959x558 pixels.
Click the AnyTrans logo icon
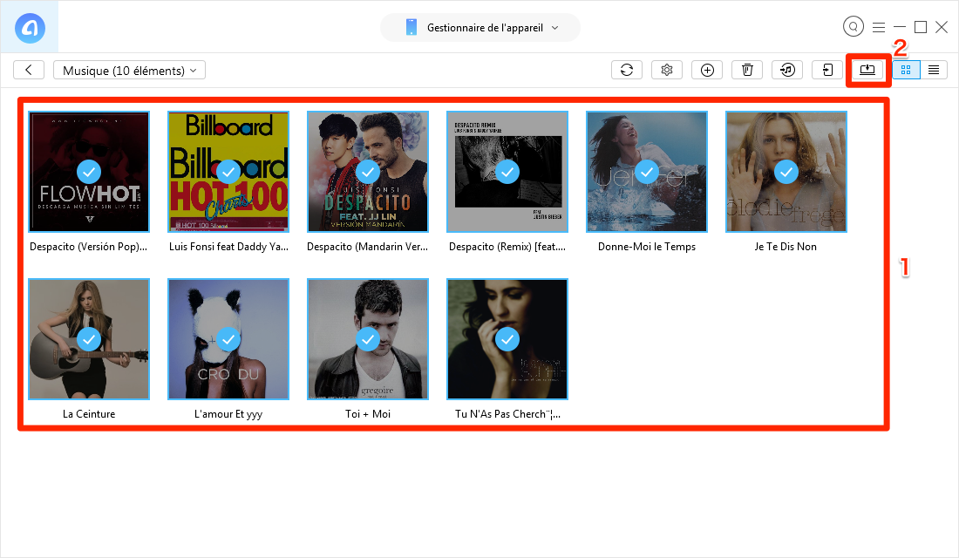pos(30,28)
